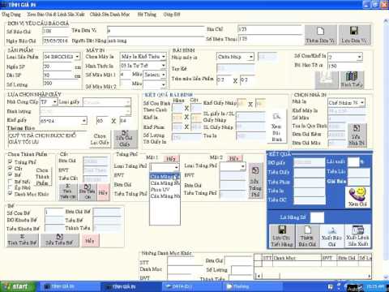
Task: Open the Nhà In dropdown in Chọn Nhà In
Action: point(362,102)
